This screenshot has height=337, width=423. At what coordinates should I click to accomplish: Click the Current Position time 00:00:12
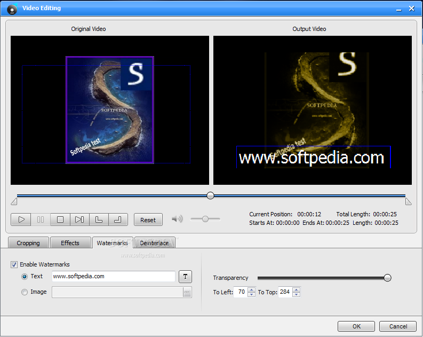coord(309,214)
